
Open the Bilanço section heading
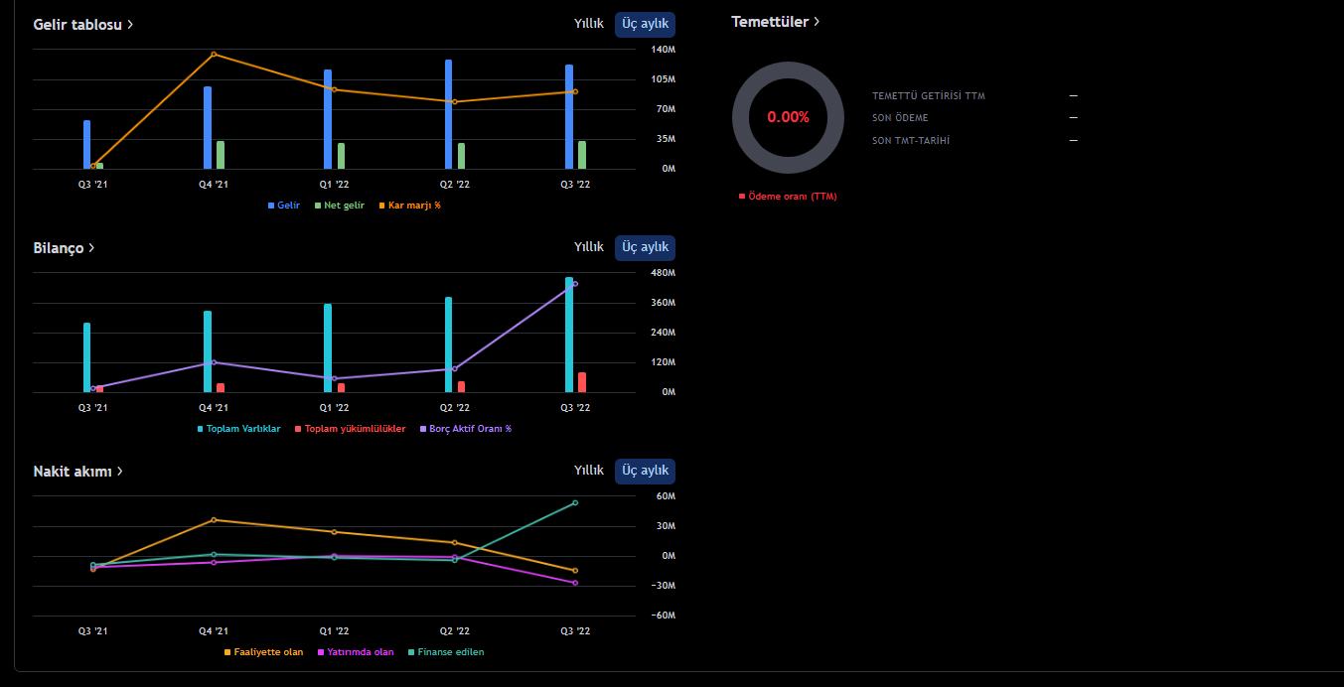[x=64, y=247]
